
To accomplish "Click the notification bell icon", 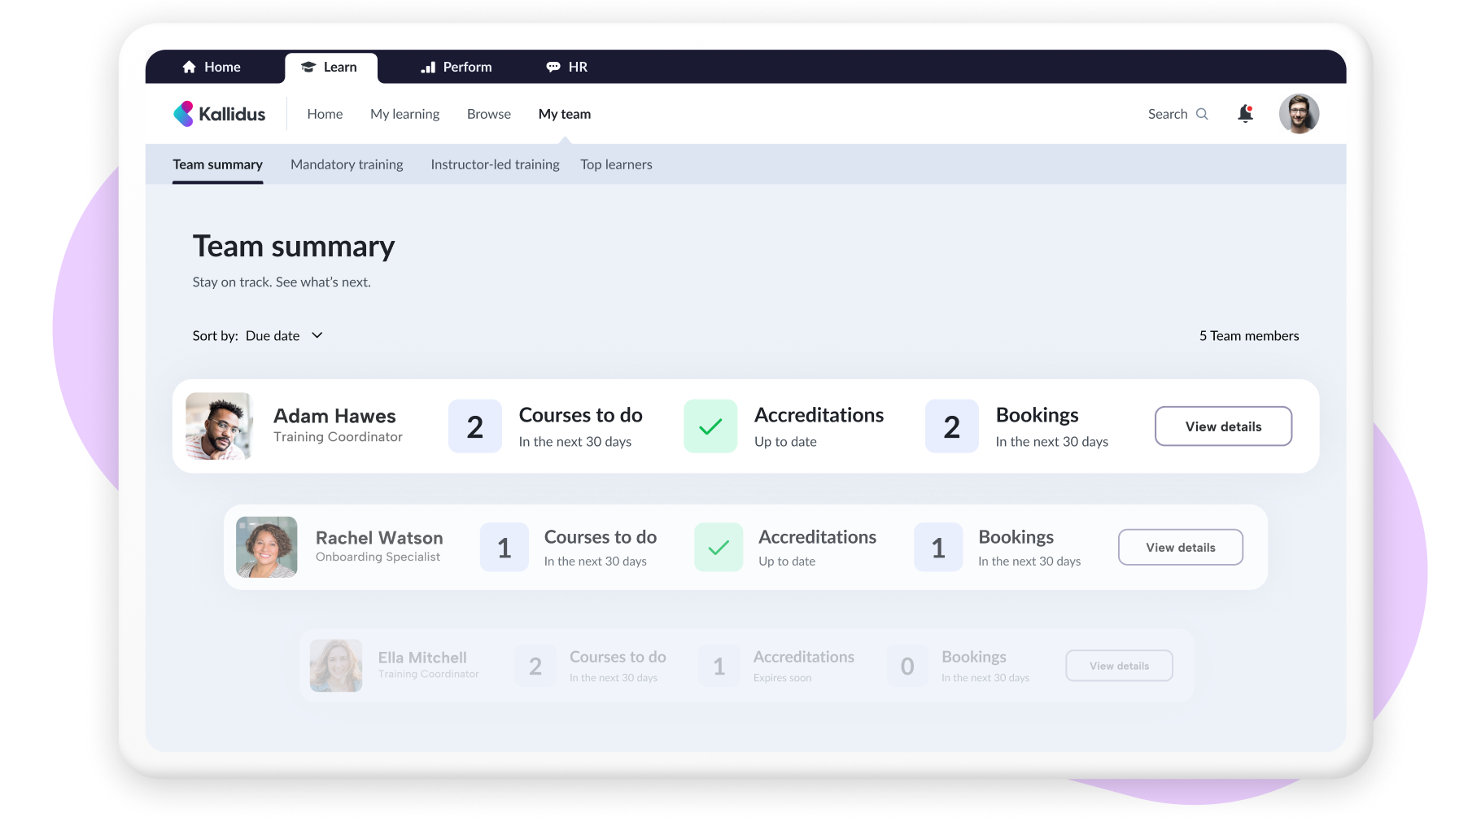I will coord(1245,114).
